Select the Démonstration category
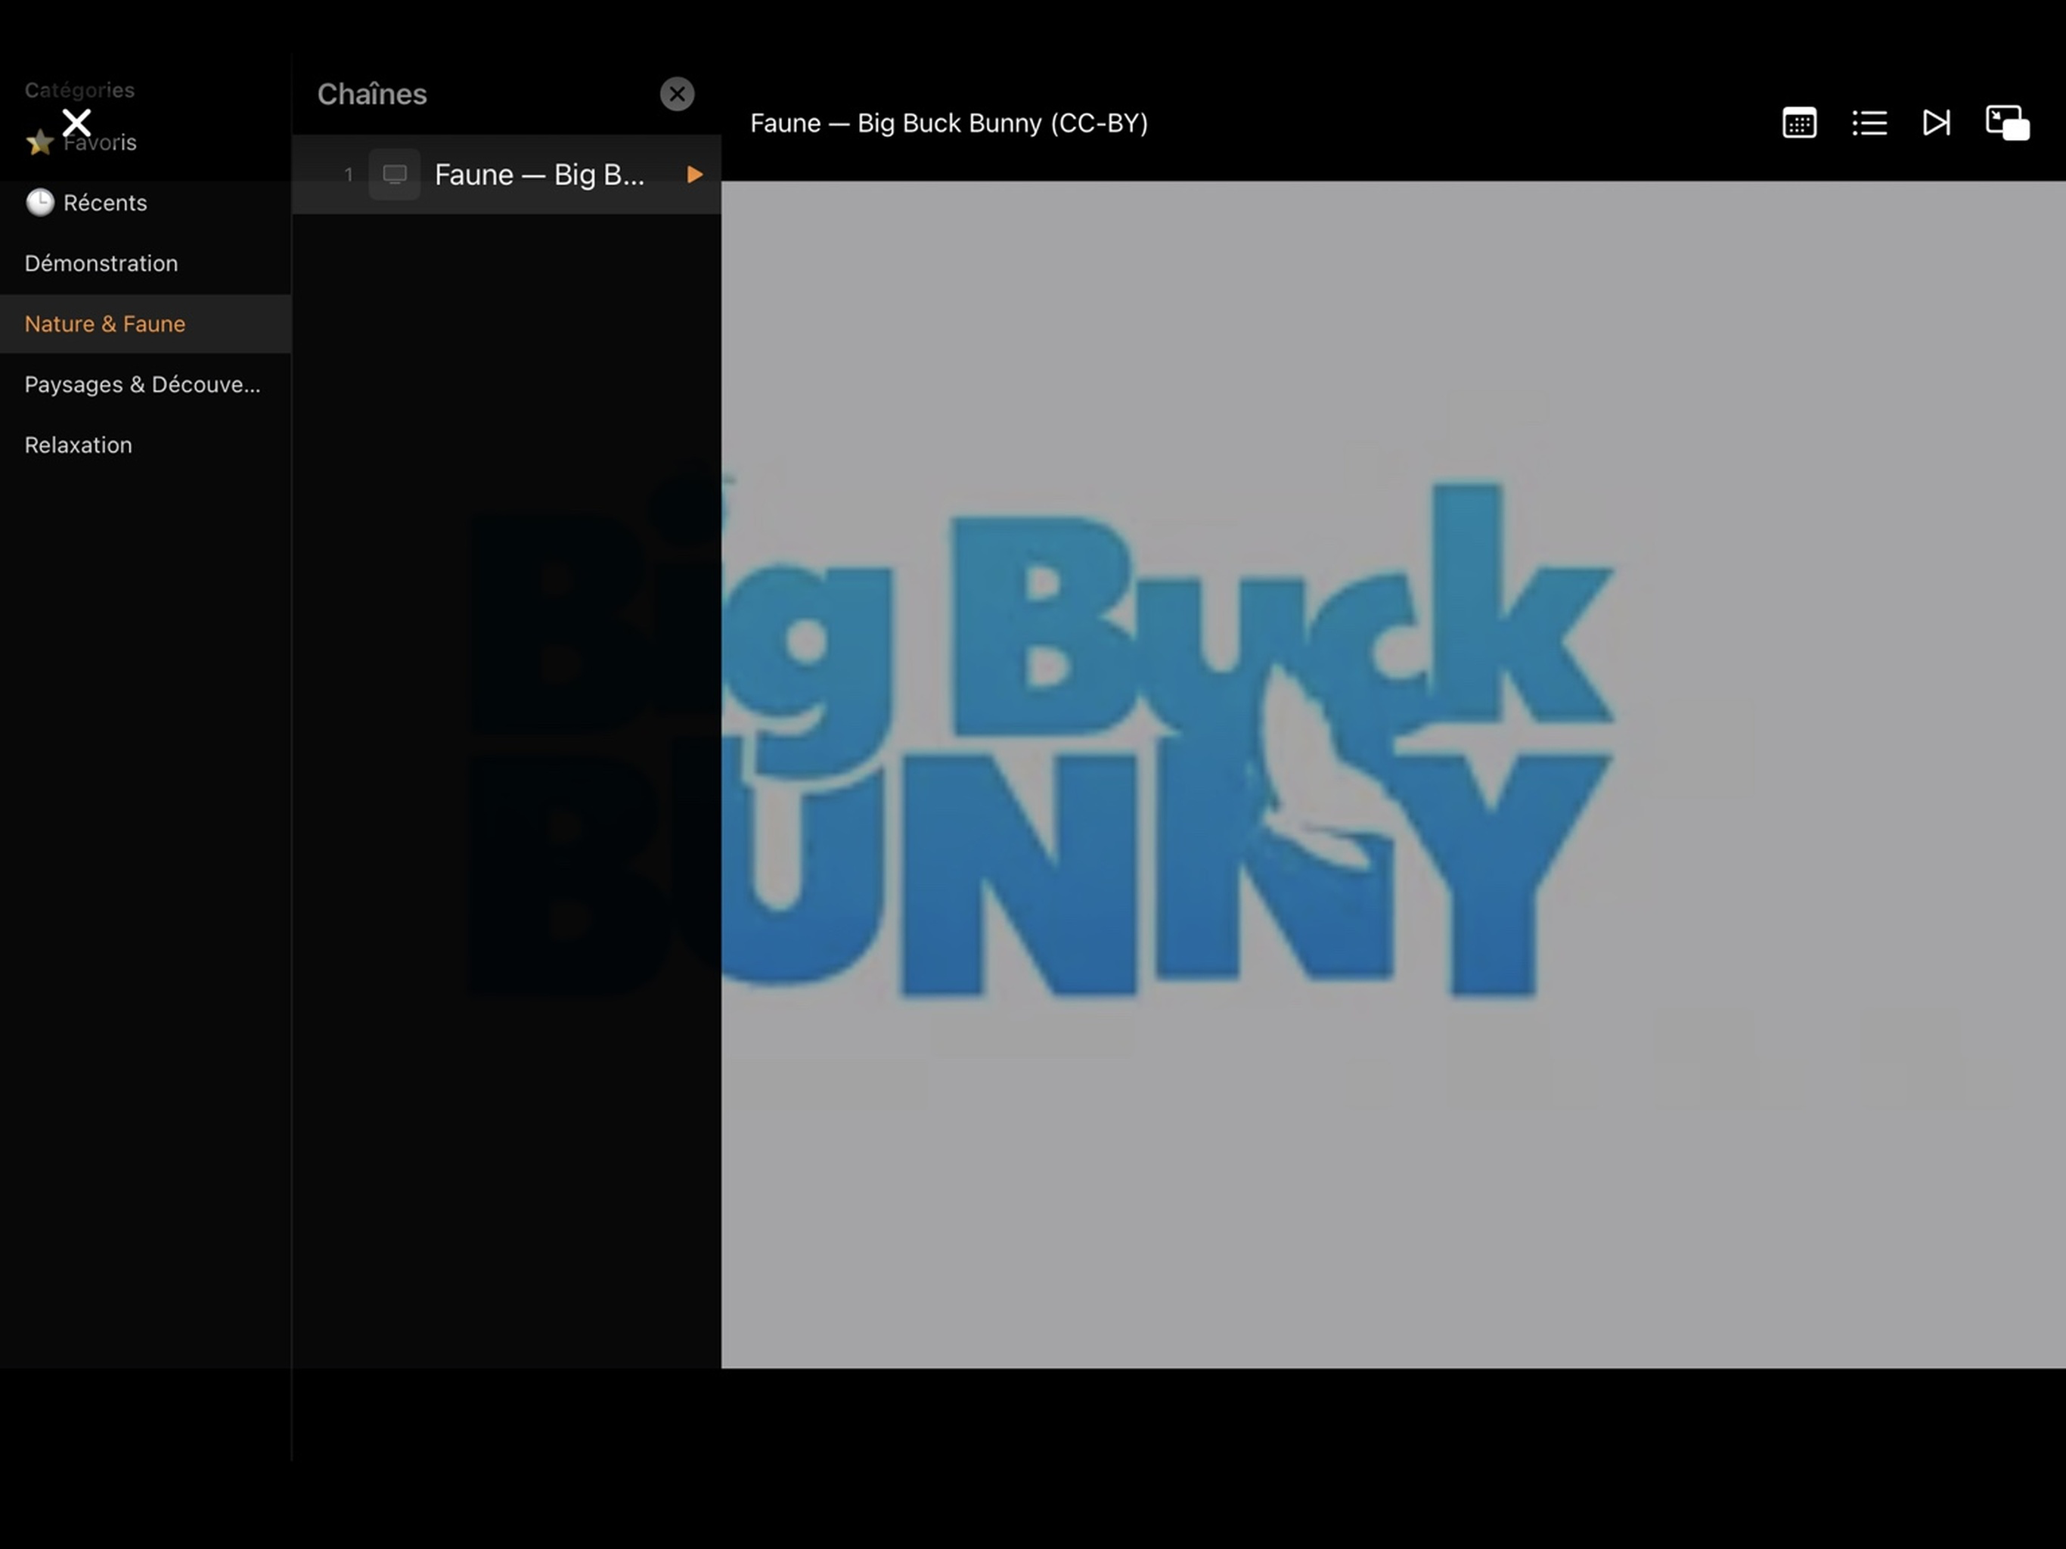 (x=146, y=263)
